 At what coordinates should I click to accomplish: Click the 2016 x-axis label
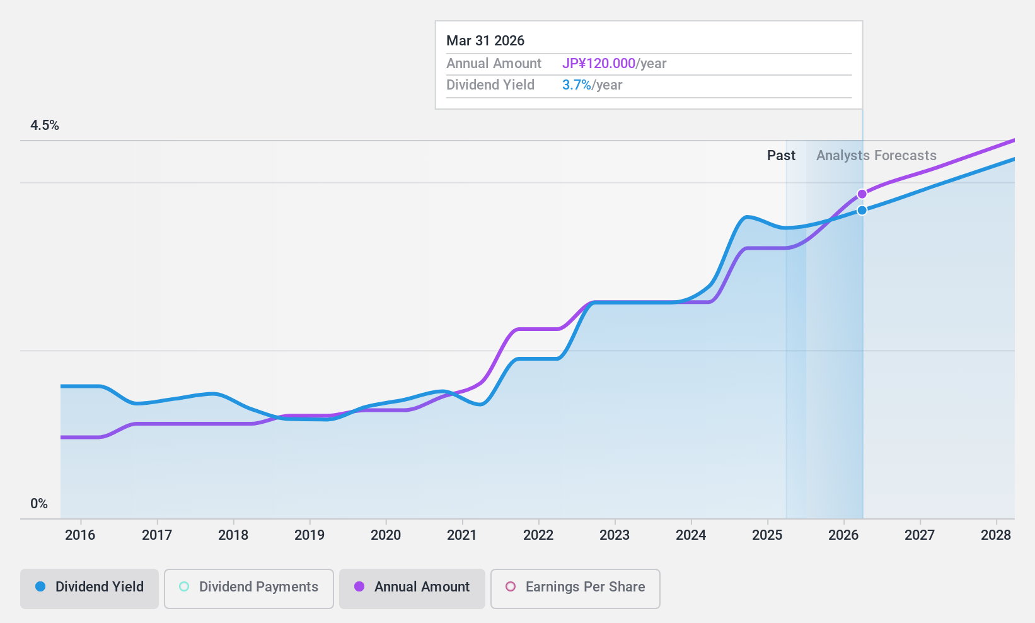click(x=80, y=535)
